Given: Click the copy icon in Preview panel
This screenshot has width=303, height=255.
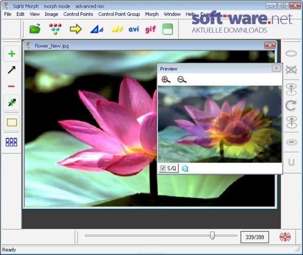Looking at the screenshot, I should point(185,168).
